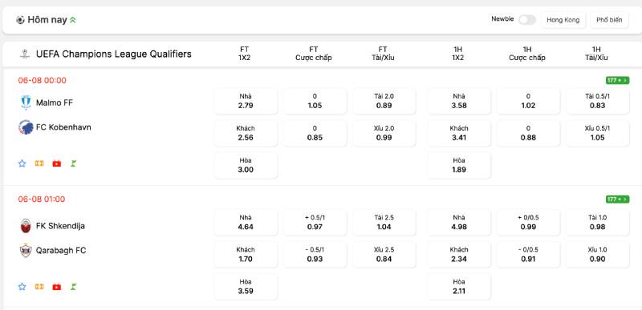Open the FK Shkendija team name
642x310 pixels.
point(61,226)
